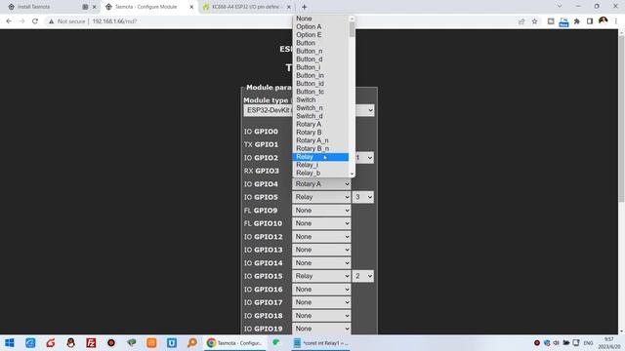Bookmark this page with the star icon

pos(535,21)
